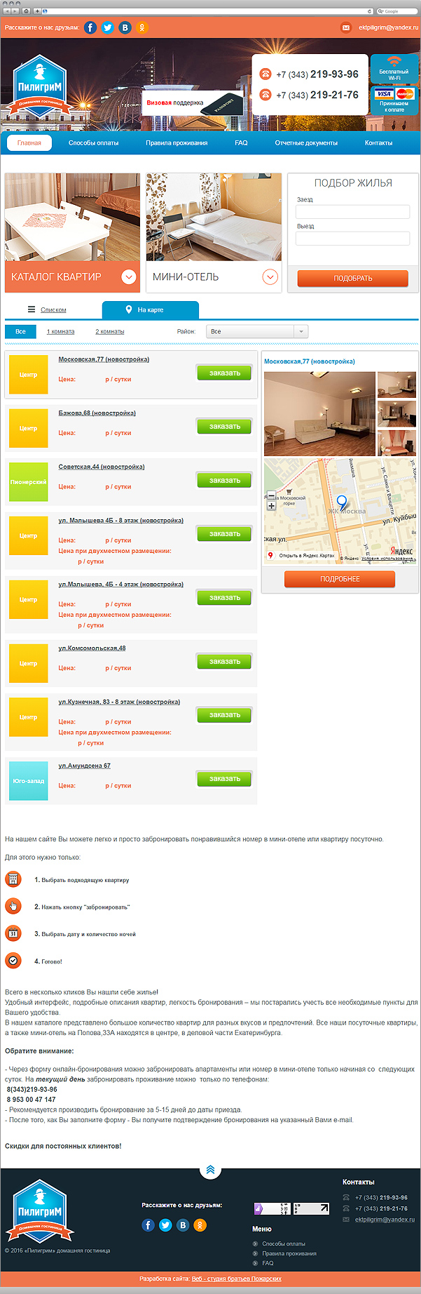421x1294 pixels.
Task: Select the Все rooms filter
Action: 20,331
